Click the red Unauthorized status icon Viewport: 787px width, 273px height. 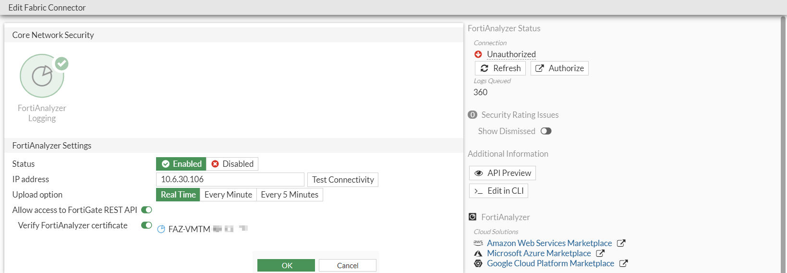[478, 54]
